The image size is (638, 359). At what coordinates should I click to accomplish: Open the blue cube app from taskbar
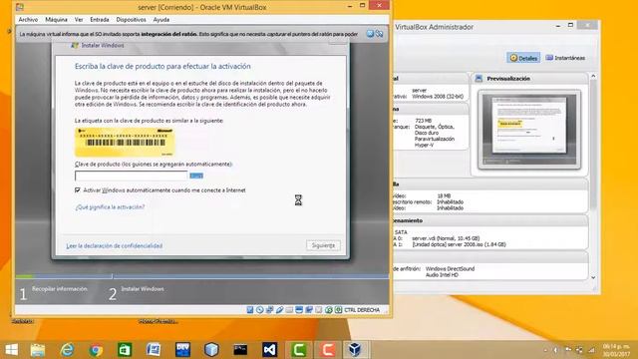[211, 350]
